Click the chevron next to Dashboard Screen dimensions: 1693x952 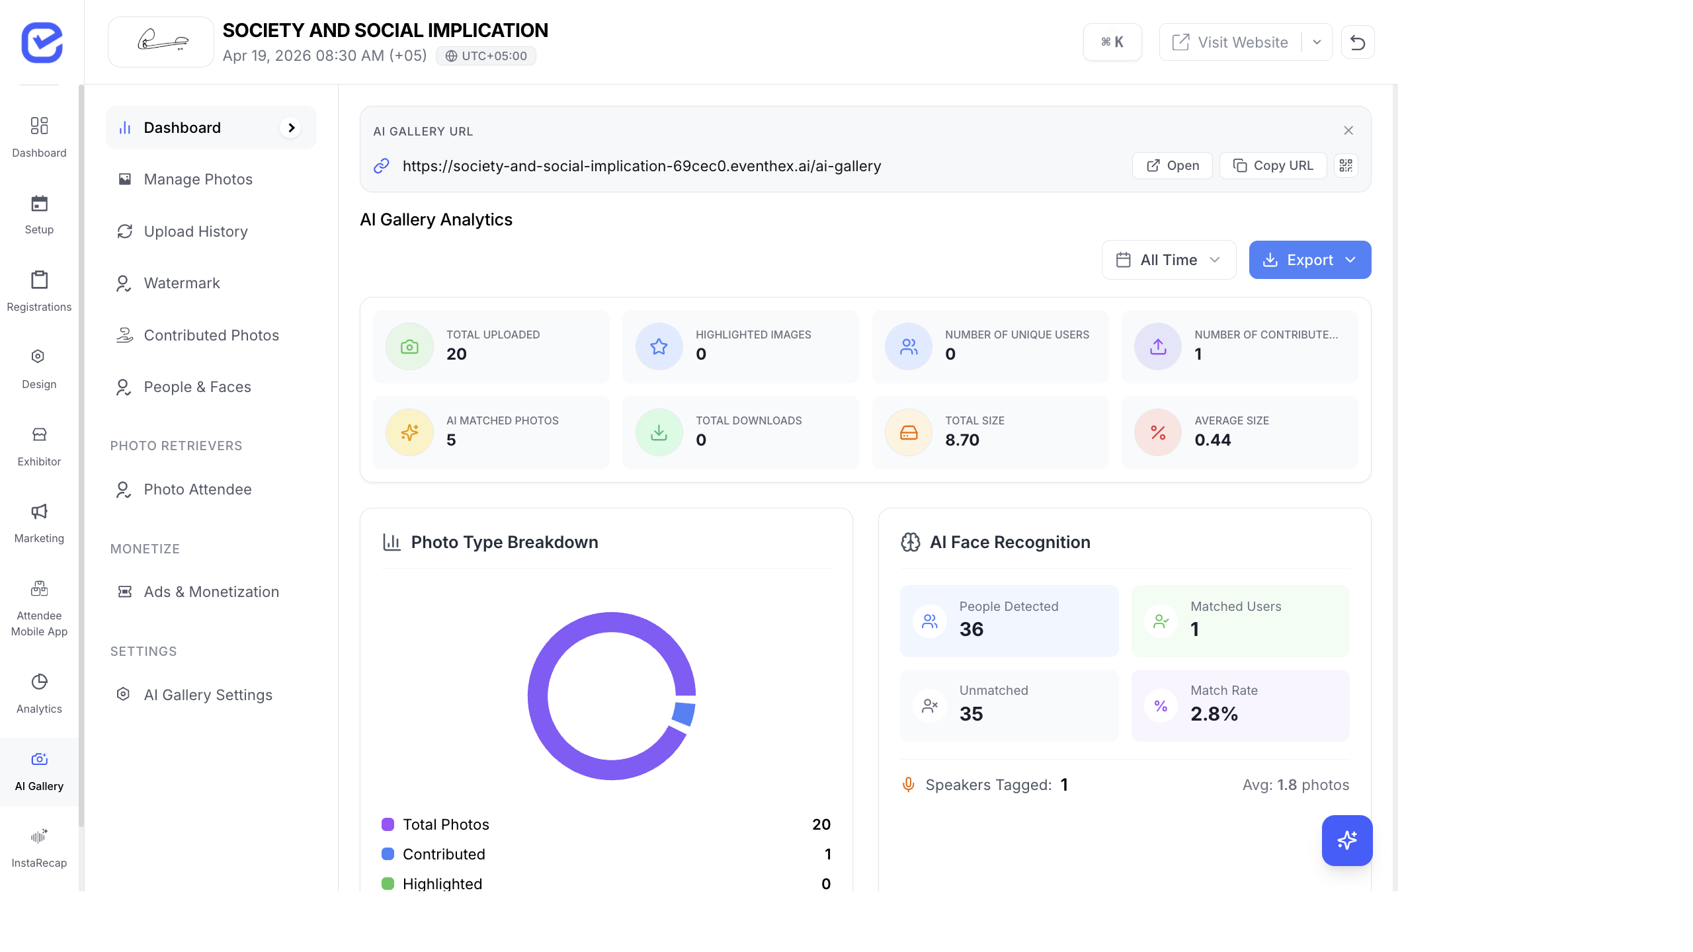[x=291, y=128]
